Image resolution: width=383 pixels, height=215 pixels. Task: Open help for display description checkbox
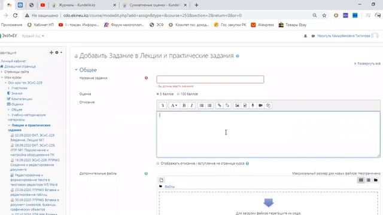(247, 164)
